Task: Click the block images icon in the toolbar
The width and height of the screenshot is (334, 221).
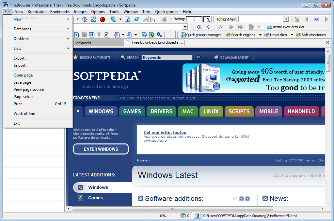Action: coord(93,19)
